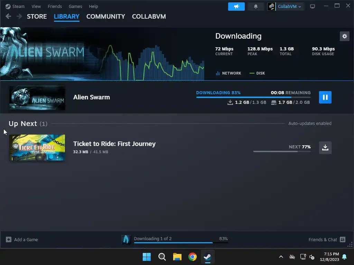Pause the Alien Swarm download
Viewport: 354px width, 265px height.
point(325,97)
